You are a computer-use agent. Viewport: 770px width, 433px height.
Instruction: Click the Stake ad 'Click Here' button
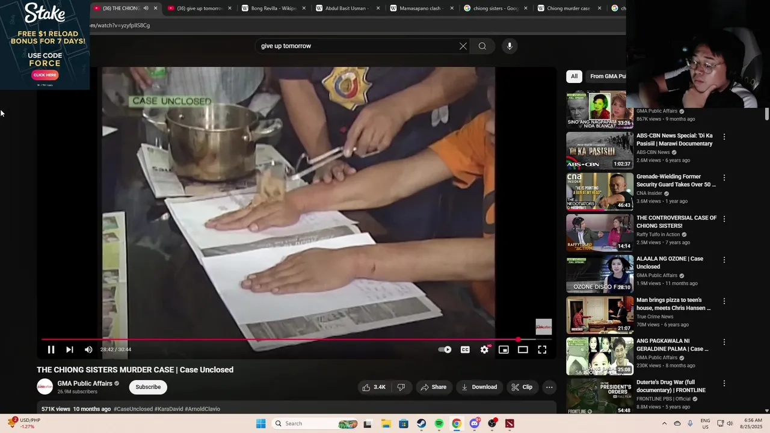tap(45, 75)
